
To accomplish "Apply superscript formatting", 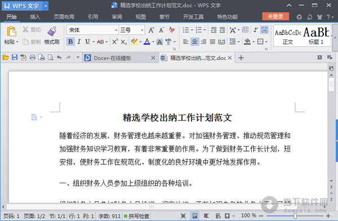I will [x=115, y=42].
